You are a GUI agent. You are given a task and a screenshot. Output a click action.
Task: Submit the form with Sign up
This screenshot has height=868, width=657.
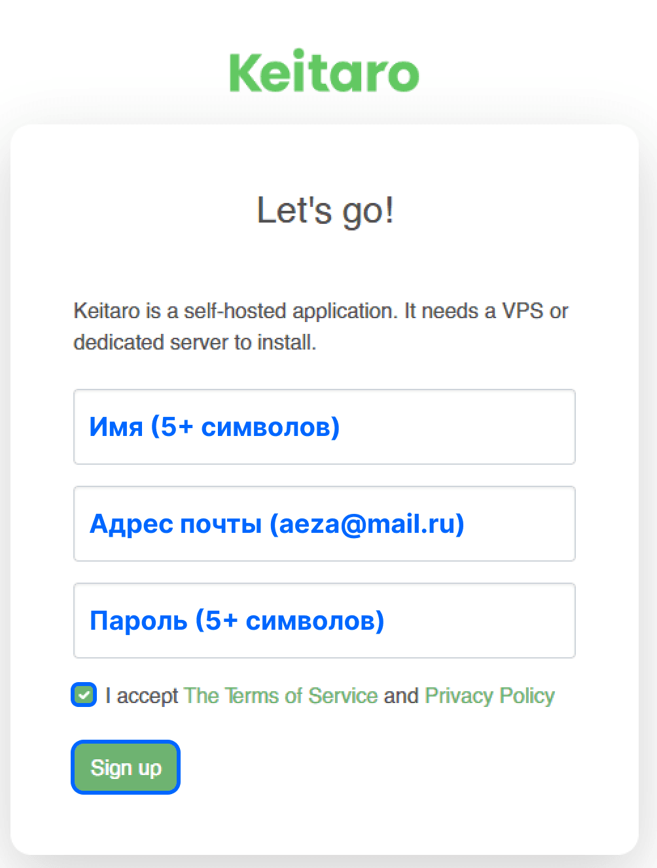click(126, 767)
